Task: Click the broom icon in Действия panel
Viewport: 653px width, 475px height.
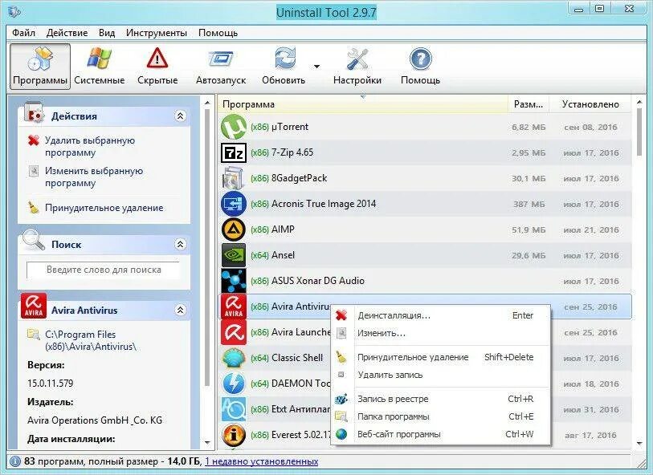Action: (33, 207)
